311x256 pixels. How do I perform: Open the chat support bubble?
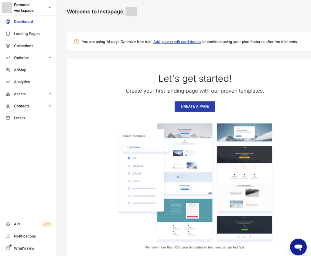click(298, 247)
